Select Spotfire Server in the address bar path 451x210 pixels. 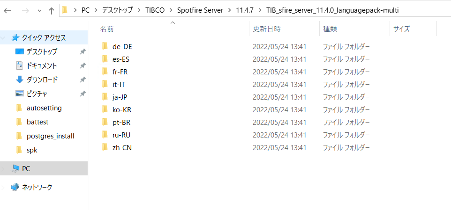pyautogui.click(x=200, y=10)
